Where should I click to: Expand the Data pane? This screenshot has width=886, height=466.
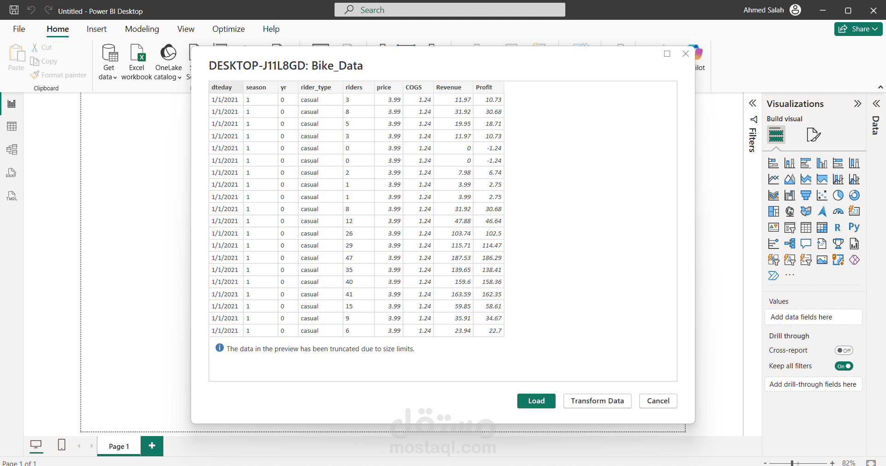[876, 103]
